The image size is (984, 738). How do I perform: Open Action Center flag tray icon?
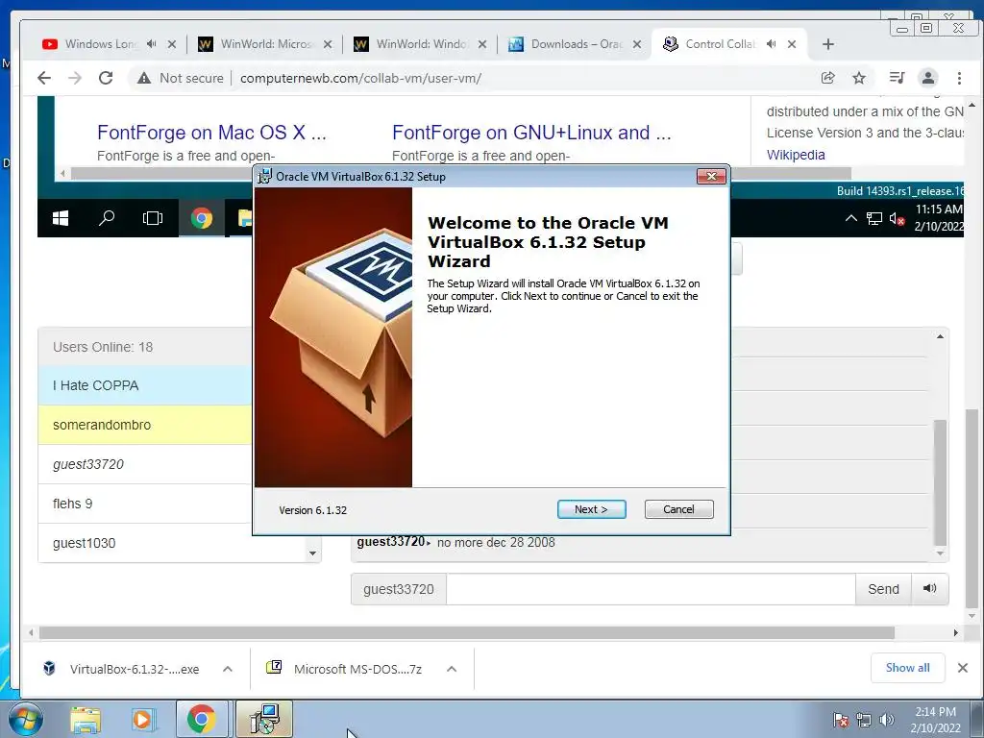click(x=841, y=720)
